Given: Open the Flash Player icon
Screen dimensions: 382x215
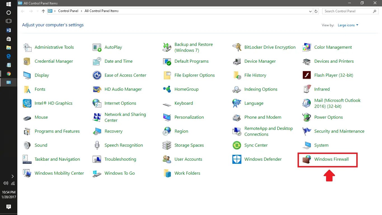Looking at the screenshot, I should [x=307, y=75].
